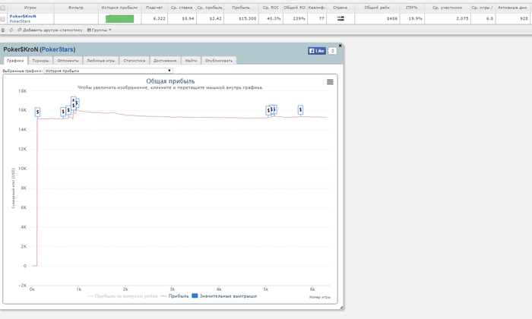Open the Poker$KroN player link in the table
Image resolution: width=532 pixels, height=319 pixels.
(x=23, y=16)
